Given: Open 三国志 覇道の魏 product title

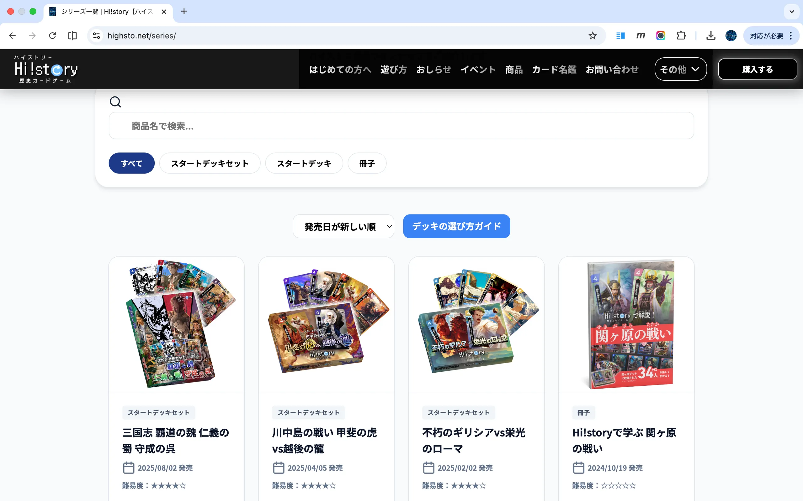Looking at the screenshot, I should [176, 440].
